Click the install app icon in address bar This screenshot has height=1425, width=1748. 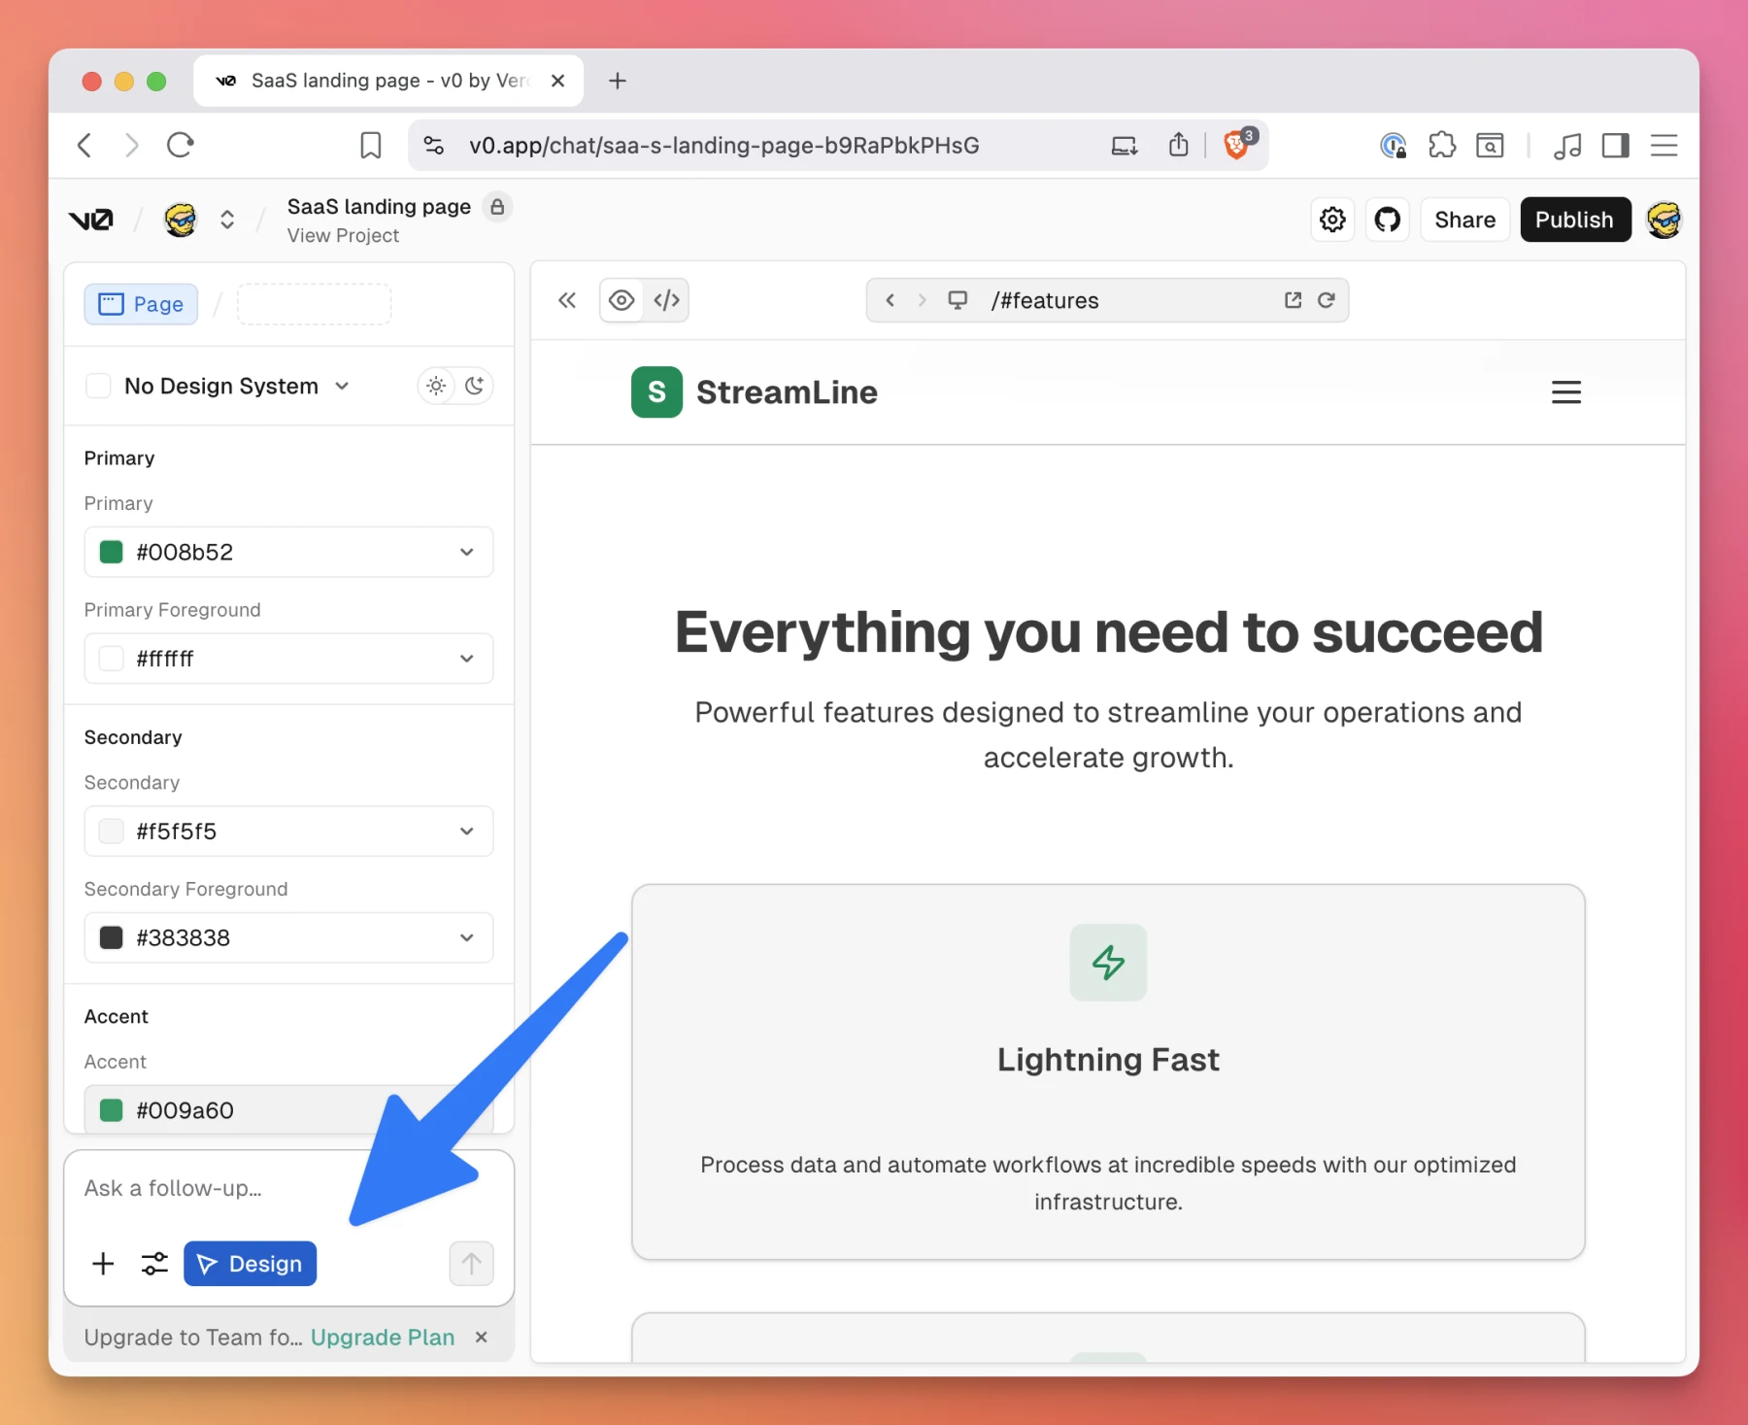tap(1125, 146)
